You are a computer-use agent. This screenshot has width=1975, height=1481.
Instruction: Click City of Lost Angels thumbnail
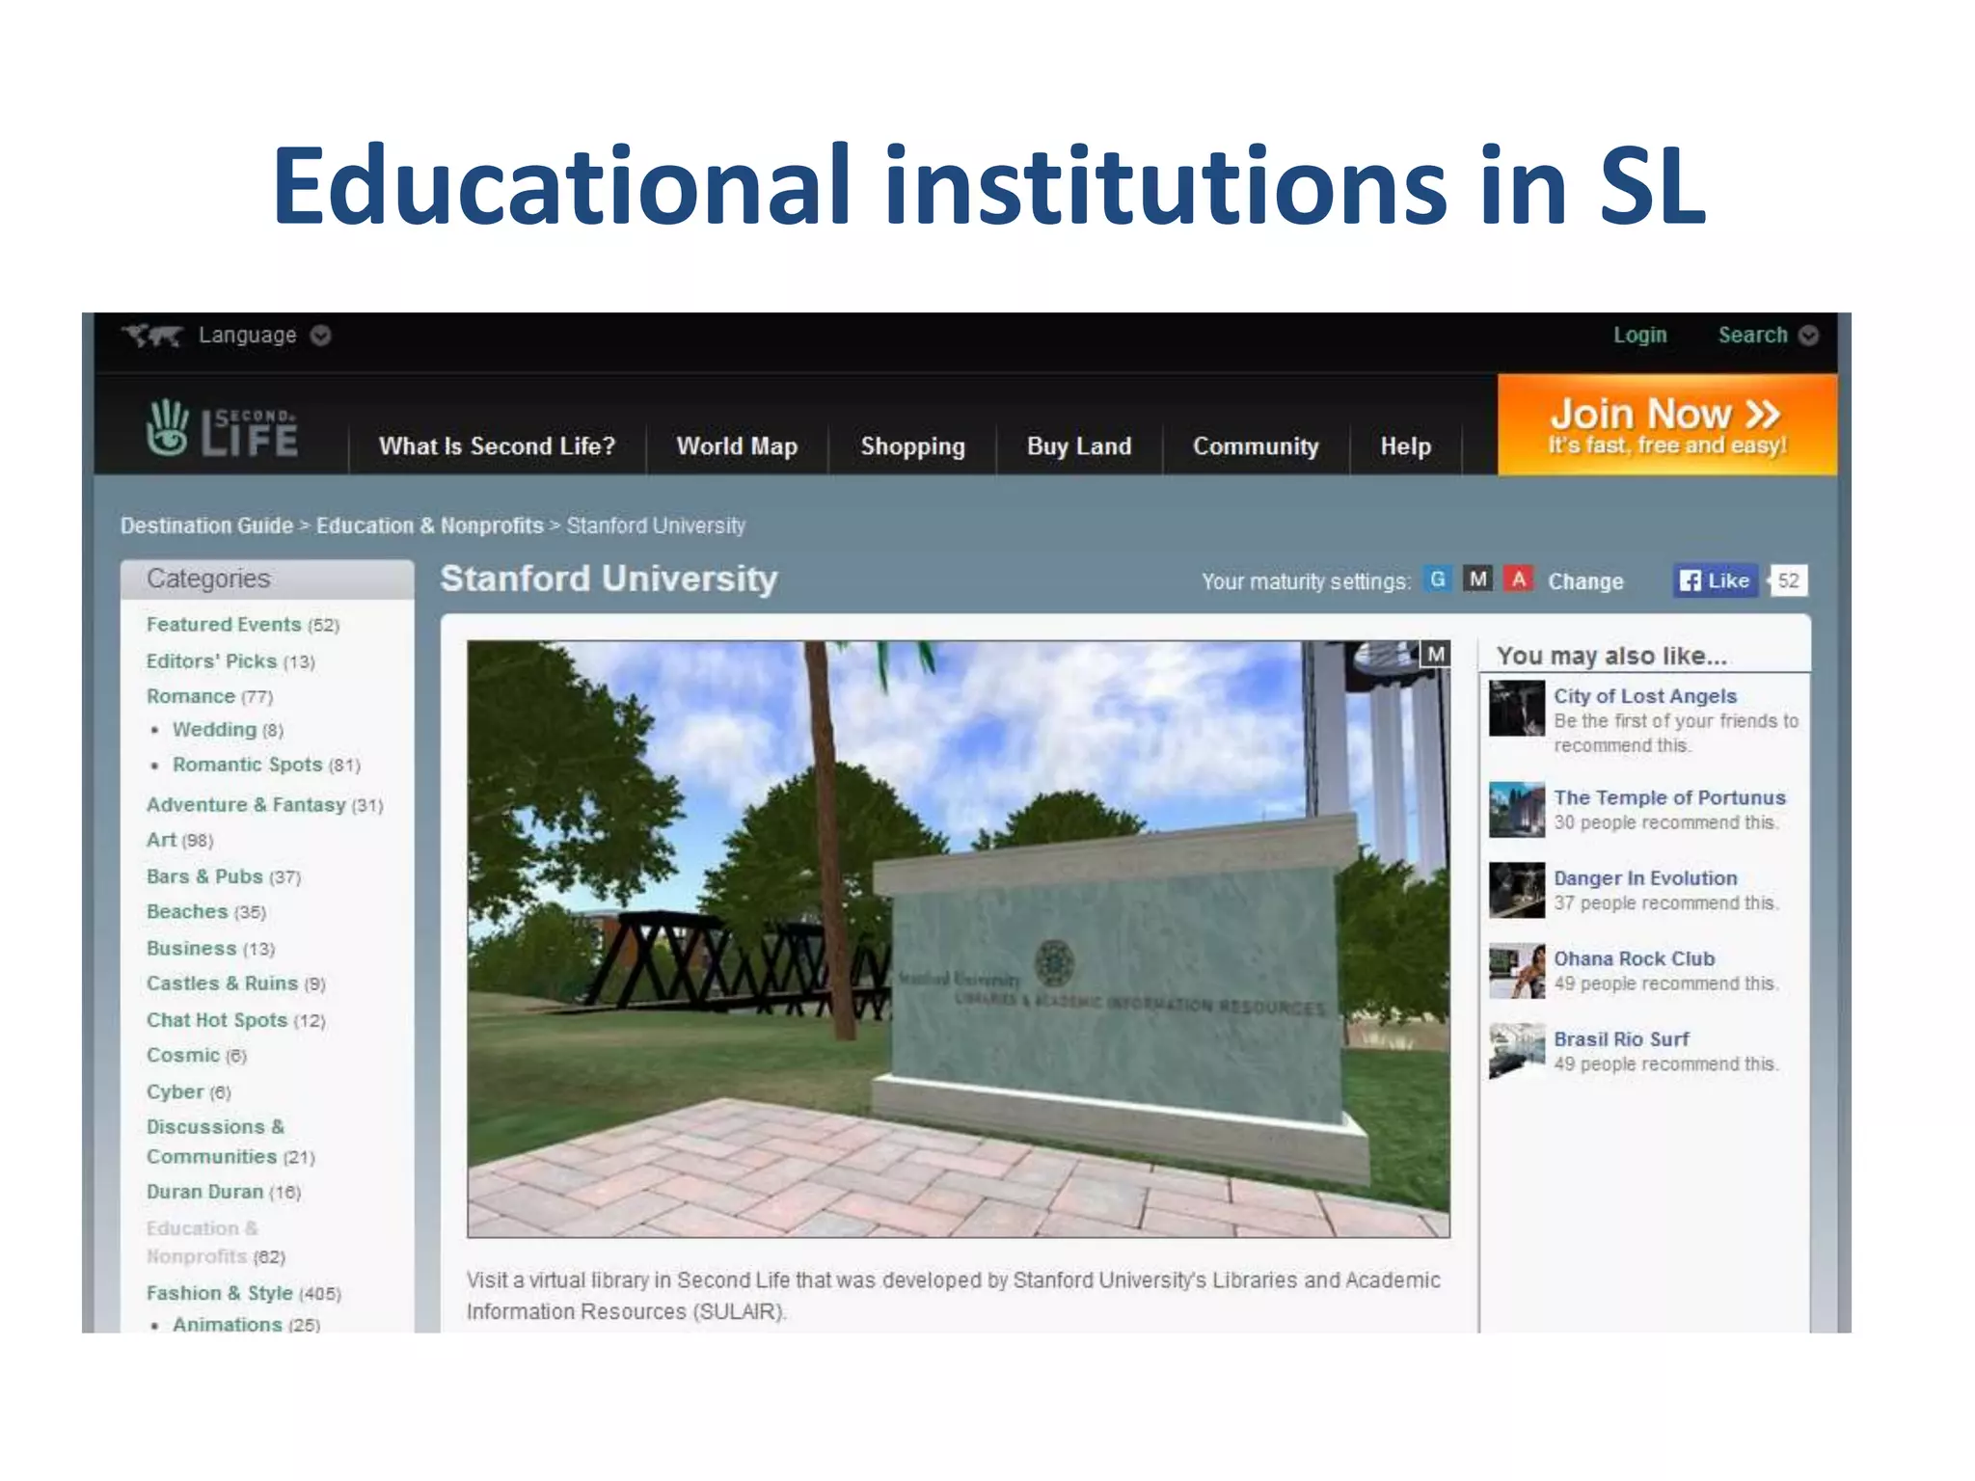coord(1517,709)
